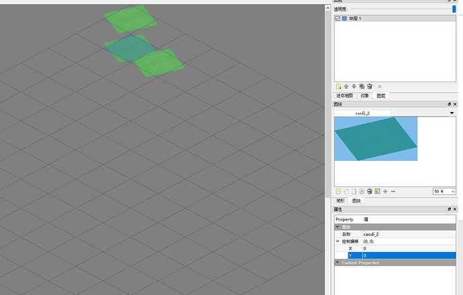Switch to the 对象 tab
Viewport: 463px width, 295px height.
coord(364,96)
